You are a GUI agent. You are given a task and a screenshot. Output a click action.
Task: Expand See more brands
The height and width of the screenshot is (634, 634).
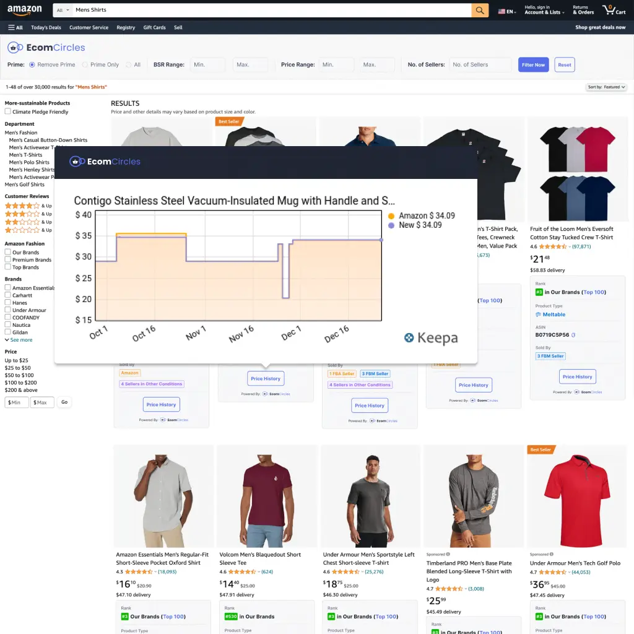click(19, 340)
